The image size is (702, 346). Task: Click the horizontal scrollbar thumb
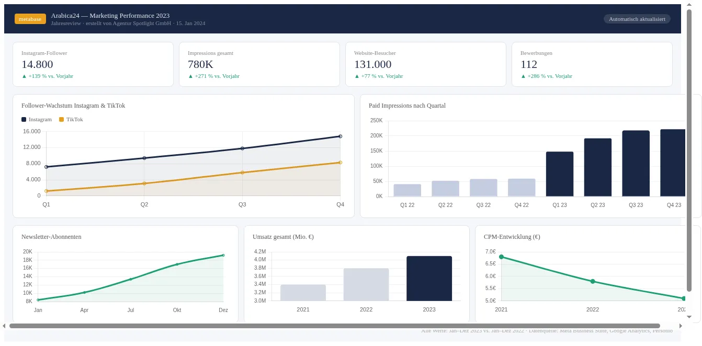(335, 326)
